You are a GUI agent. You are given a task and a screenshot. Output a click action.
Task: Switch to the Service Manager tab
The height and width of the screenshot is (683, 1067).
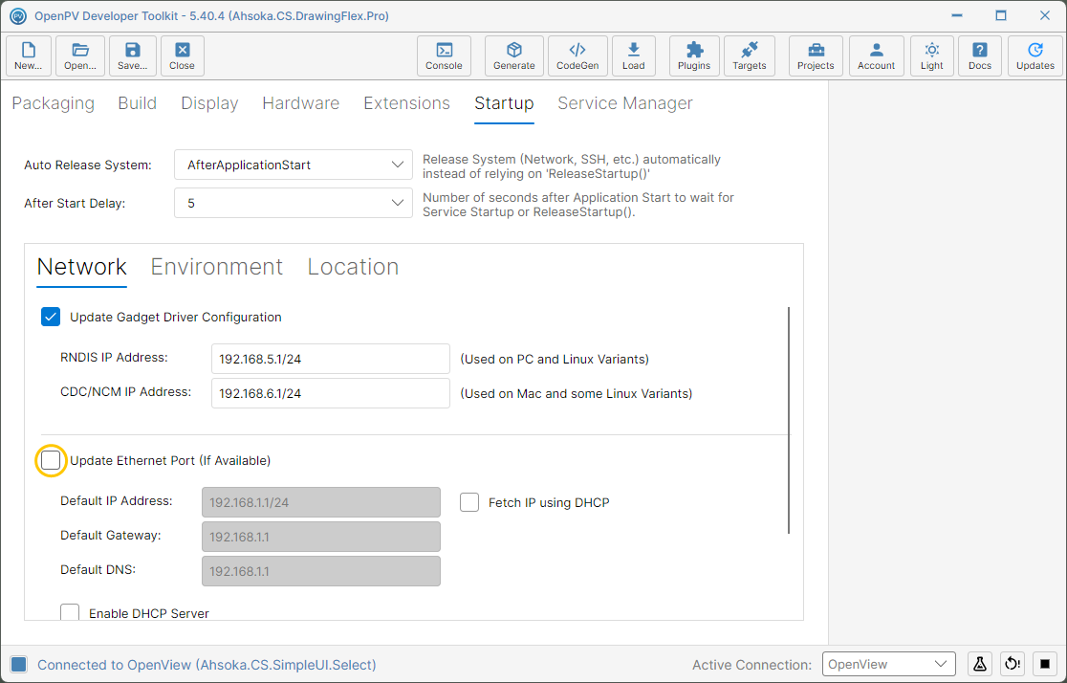click(625, 103)
